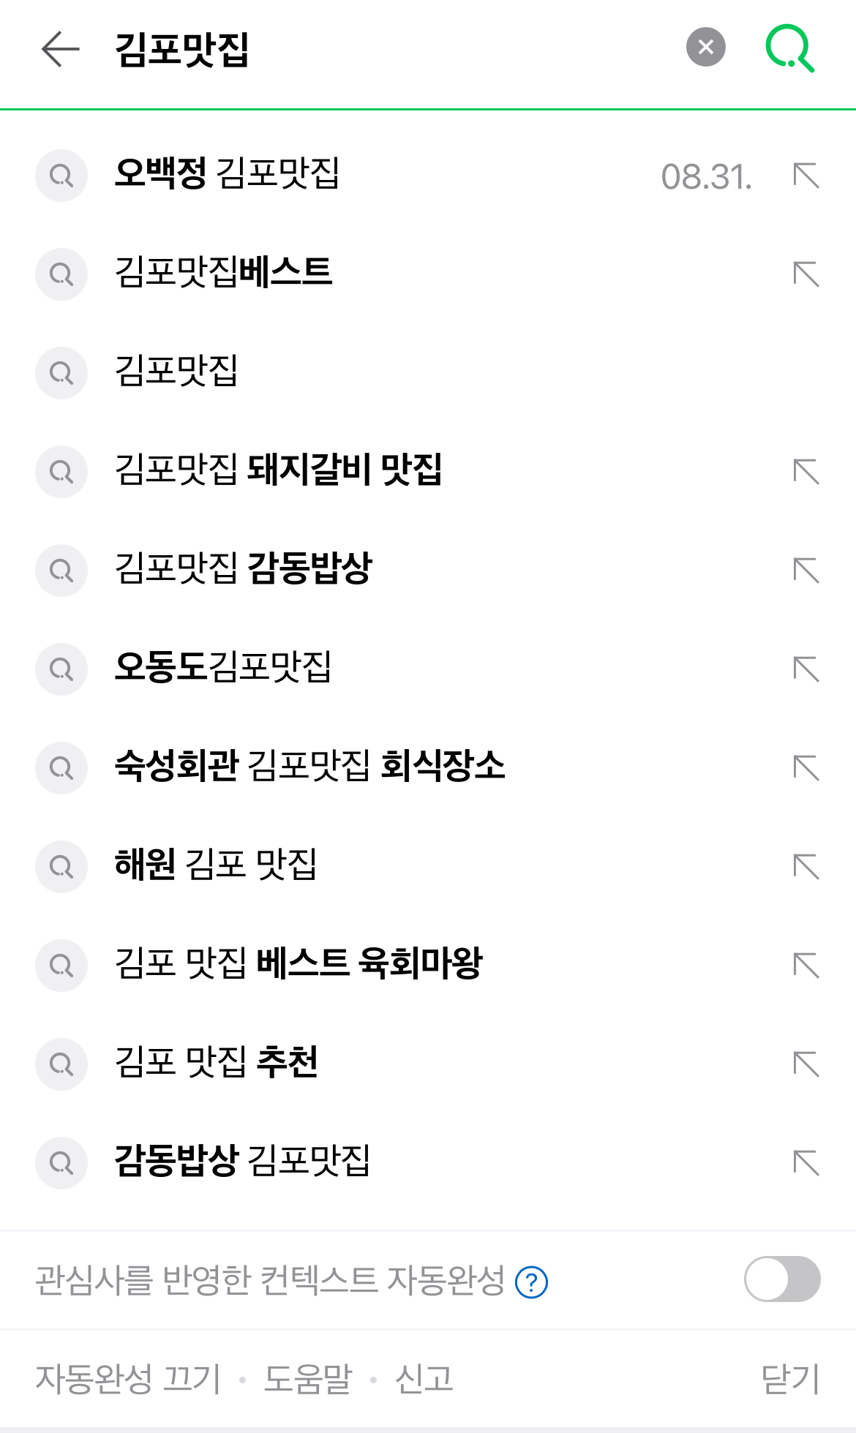Tap fill arrow beside 김포맛집베스트
The image size is (856, 1433).
point(806,274)
